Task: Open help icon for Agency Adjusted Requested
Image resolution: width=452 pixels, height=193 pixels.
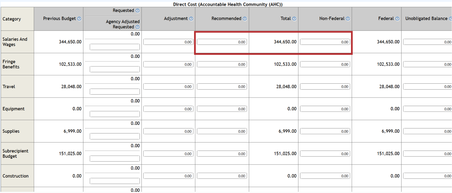Action: [137, 27]
